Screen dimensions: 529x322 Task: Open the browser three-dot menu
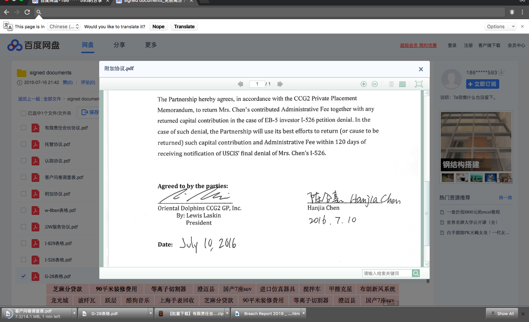pos(522,12)
